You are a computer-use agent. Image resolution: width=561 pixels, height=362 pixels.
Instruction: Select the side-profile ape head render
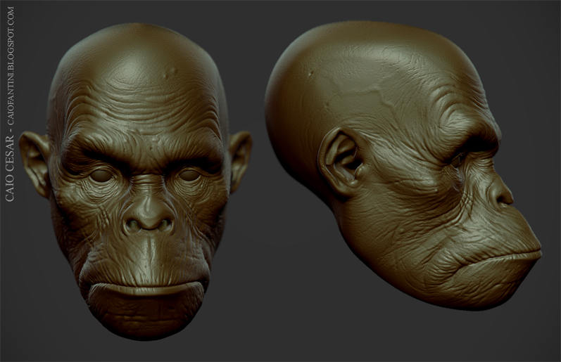pos(403,165)
